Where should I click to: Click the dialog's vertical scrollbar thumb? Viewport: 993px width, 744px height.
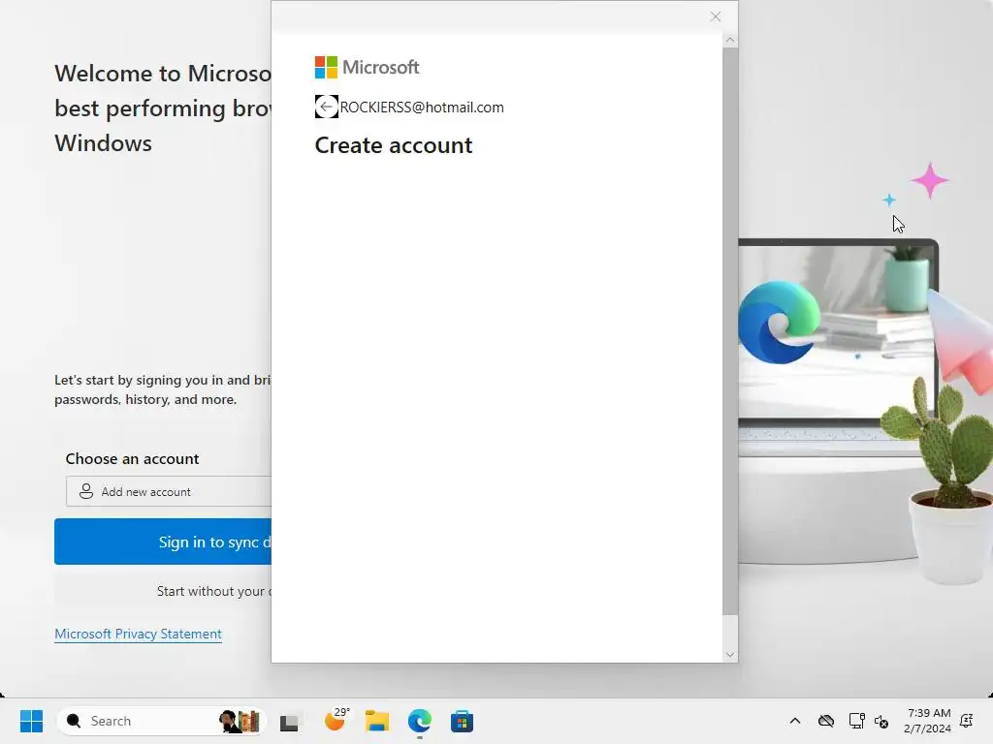pyautogui.click(x=729, y=331)
